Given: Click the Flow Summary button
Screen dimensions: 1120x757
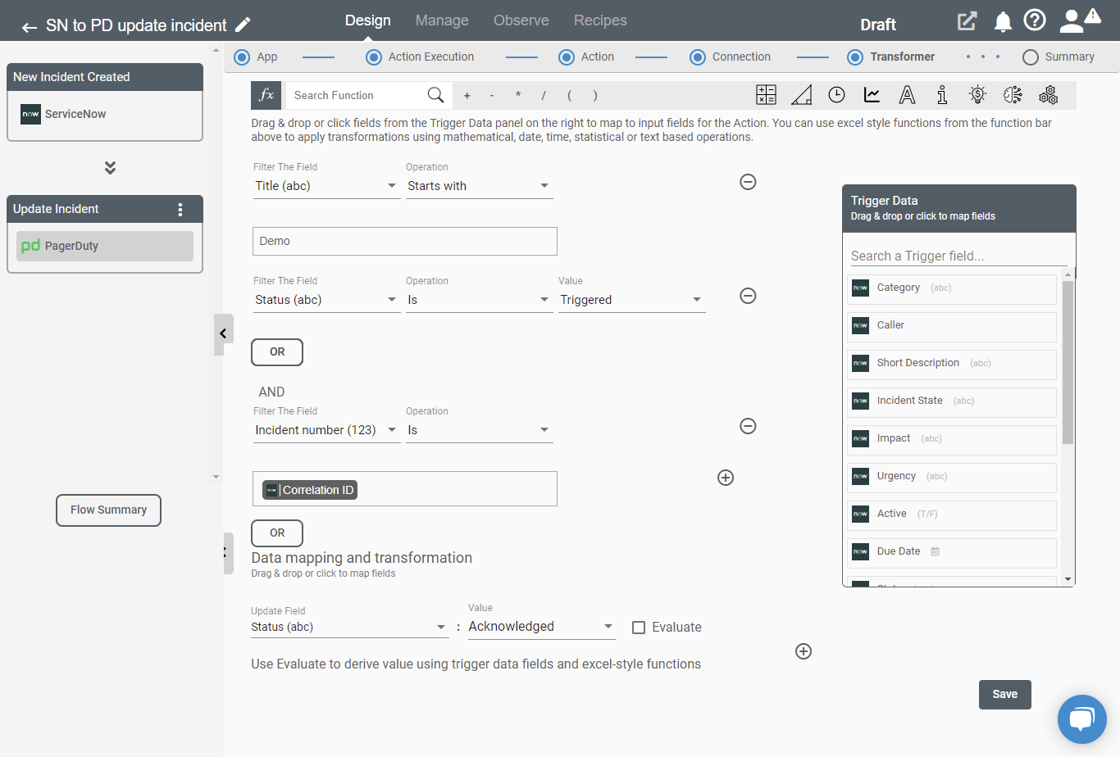Looking at the screenshot, I should [x=108, y=510].
